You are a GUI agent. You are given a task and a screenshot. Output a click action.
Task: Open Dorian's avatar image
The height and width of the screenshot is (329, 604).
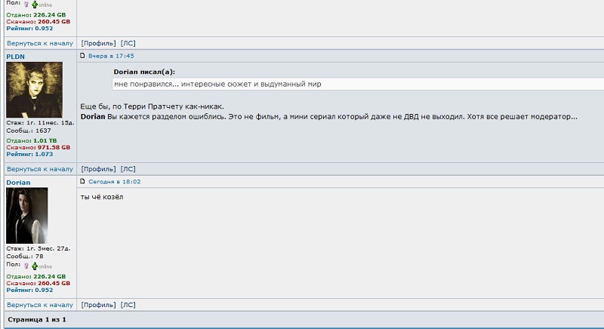coord(27,215)
